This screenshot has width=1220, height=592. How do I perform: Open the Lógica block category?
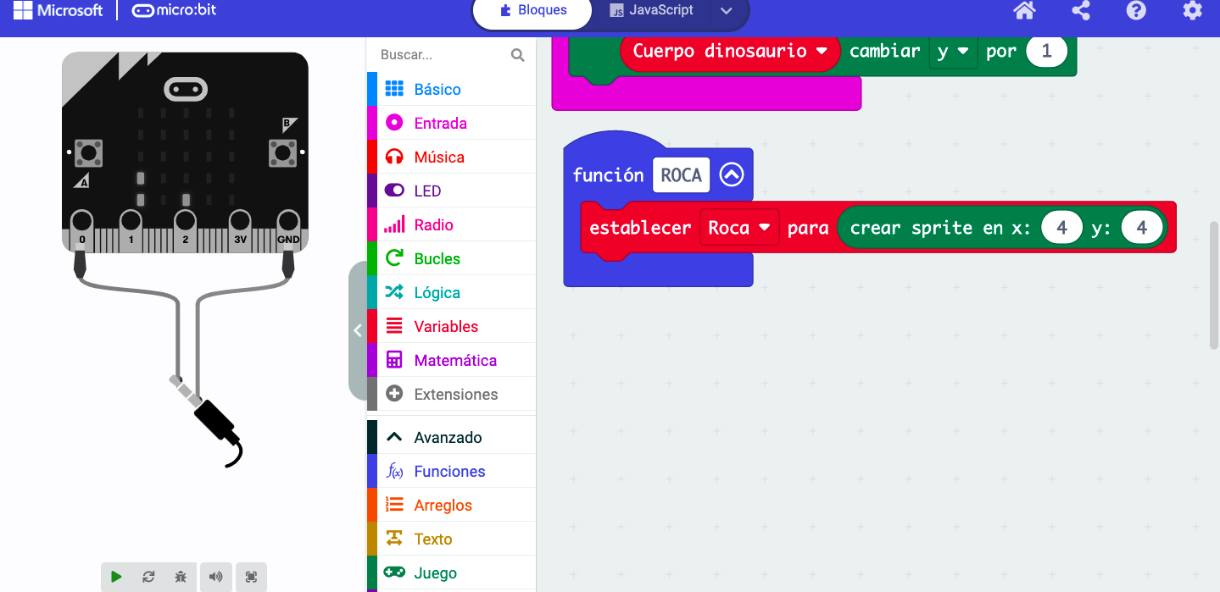click(451, 292)
